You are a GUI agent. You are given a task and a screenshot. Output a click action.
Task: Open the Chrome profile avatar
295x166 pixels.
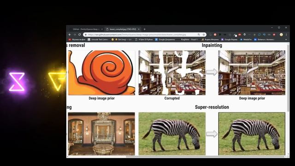pos(281,35)
